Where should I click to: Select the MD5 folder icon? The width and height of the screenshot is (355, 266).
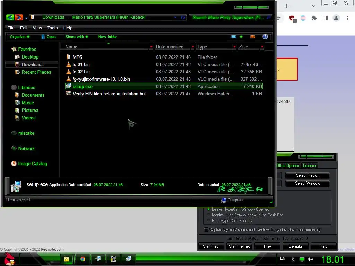pyautogui.click(x=68, y=57)
